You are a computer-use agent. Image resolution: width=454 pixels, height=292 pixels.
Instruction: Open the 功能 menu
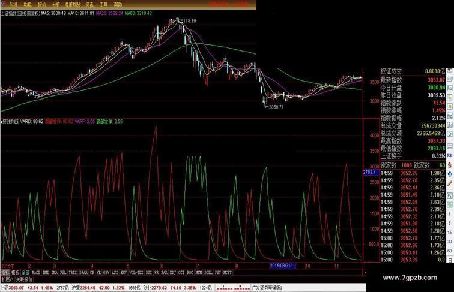pyautogui.click(x=28, y=4)
